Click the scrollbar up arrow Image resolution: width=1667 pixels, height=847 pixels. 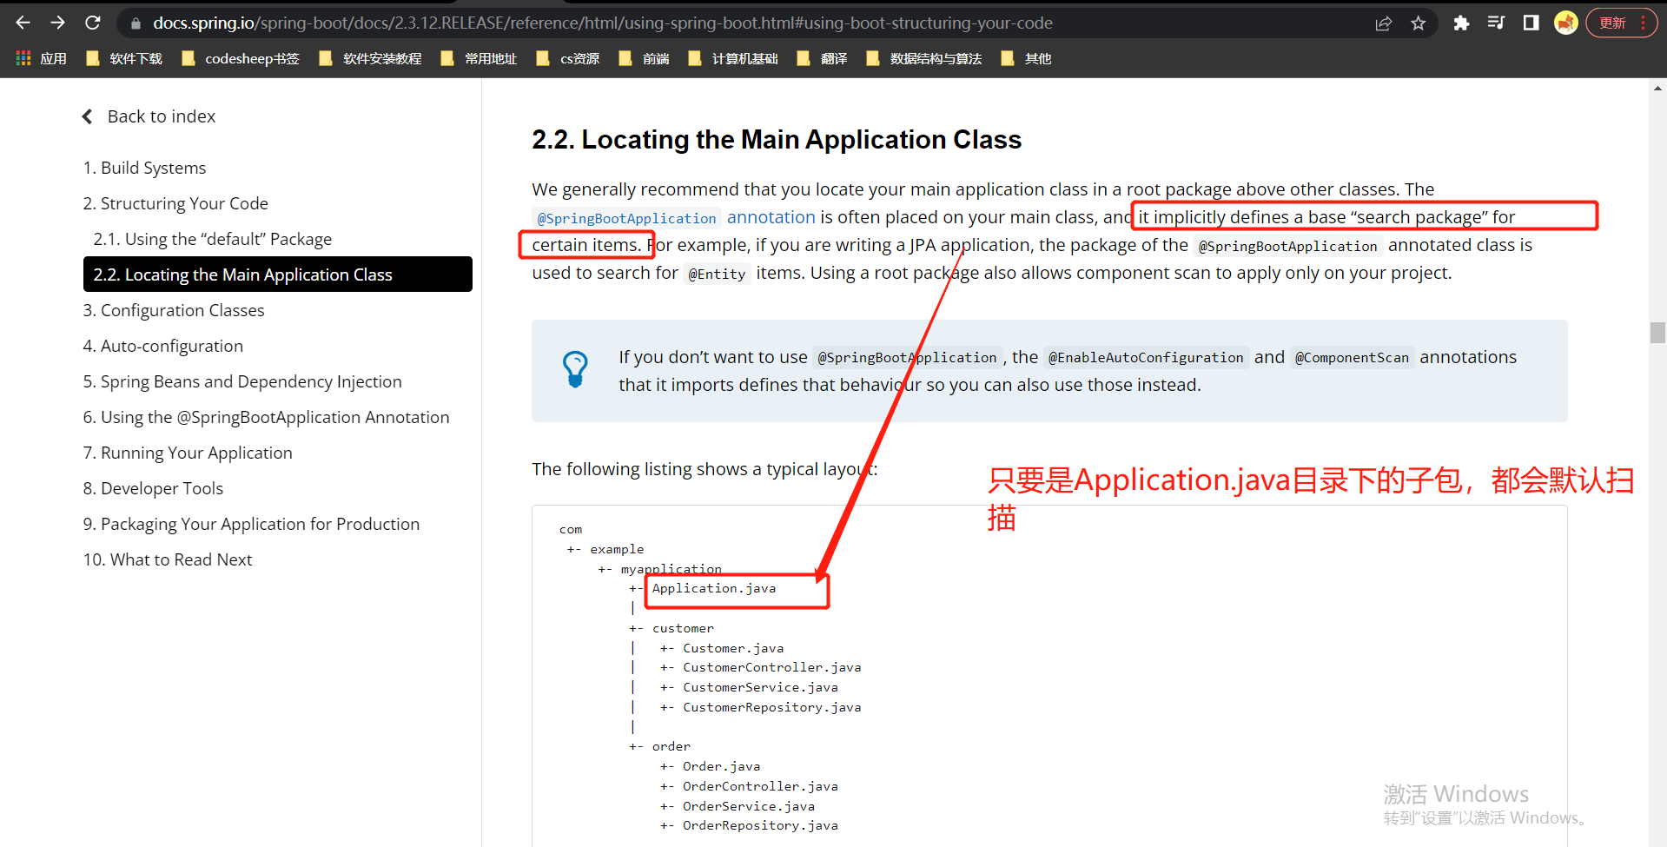(1657, 88)
